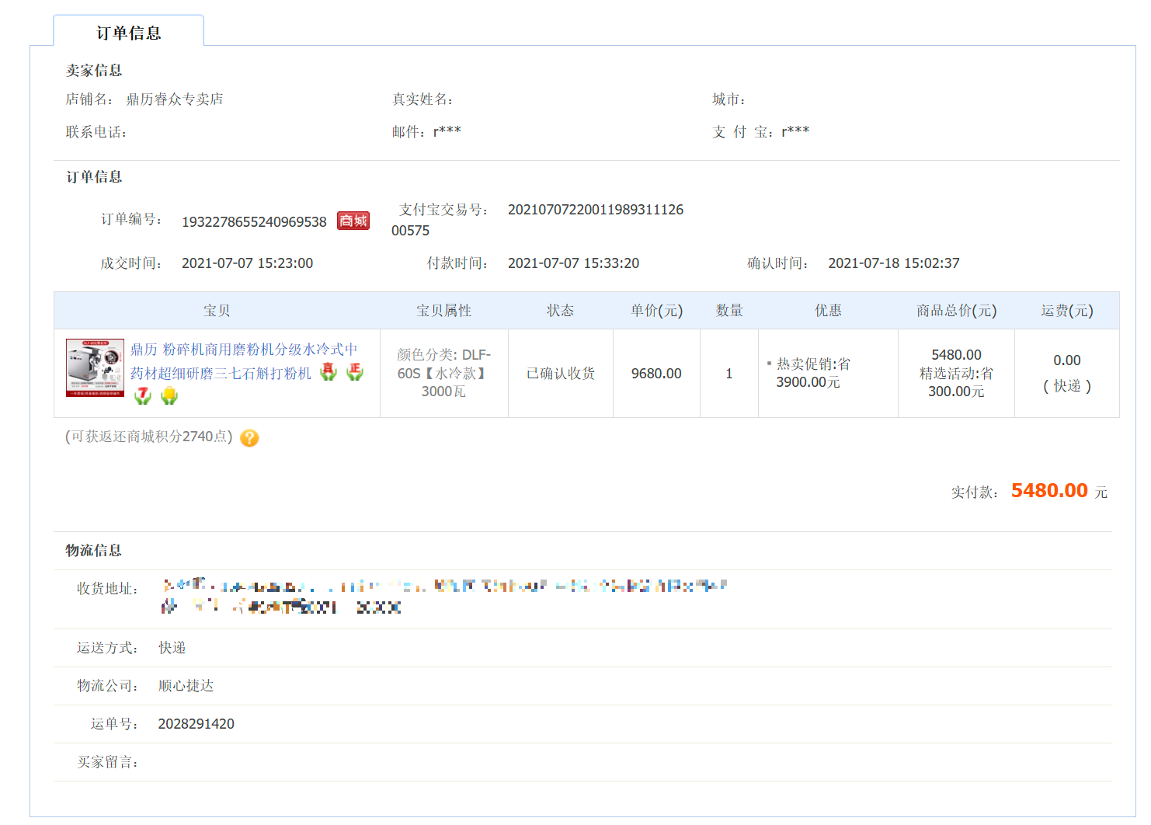
Task: Click the 单价(元) column header
Action: [656, 311]
